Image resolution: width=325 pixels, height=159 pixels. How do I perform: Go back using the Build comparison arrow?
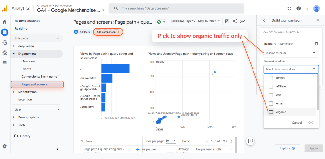tap(264, 20)
